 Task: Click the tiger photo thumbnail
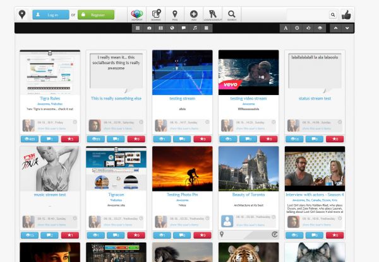click(248, 252)
